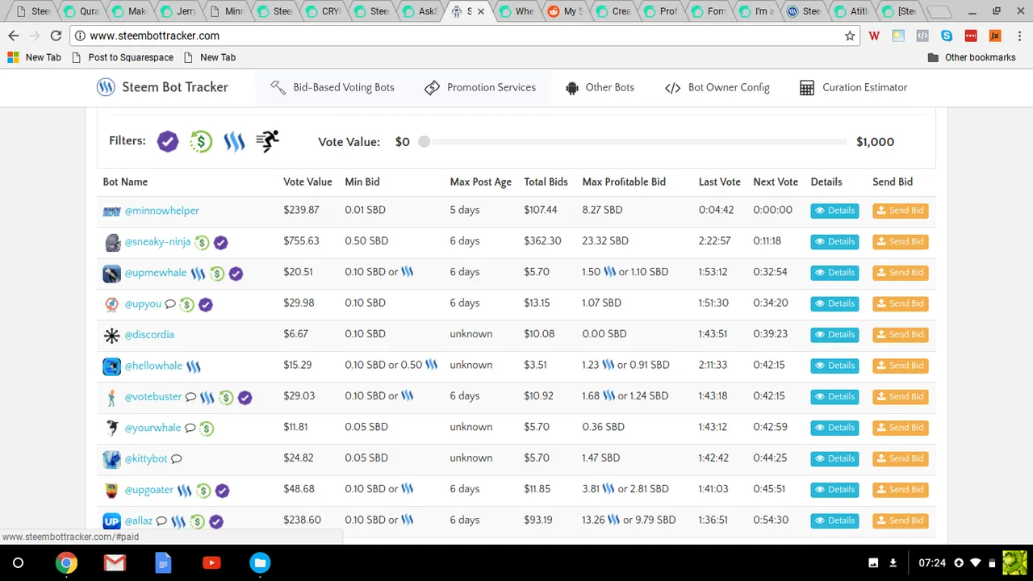Click refund icon next to @yourwhale

[207, 428]
